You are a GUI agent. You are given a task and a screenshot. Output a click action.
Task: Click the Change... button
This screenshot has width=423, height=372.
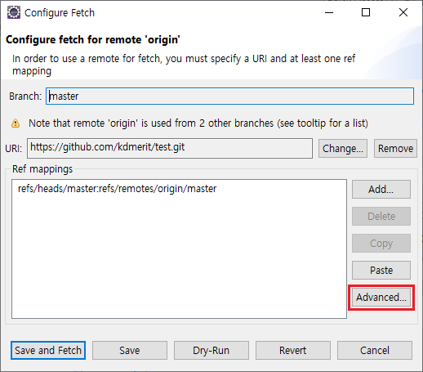pyautogui.click(x=343, y=149)
